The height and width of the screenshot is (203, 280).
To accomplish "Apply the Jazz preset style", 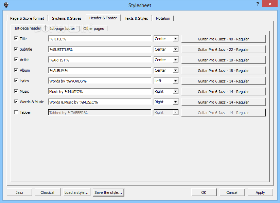I will pos(19,192).
